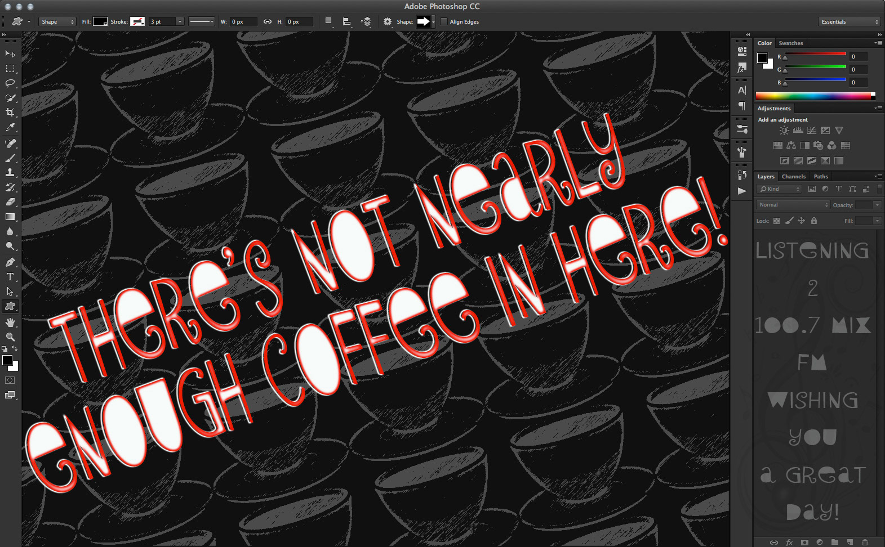Open the Color panel flyout menu
885x547 pixels.
pyautogui.click(x=878, y=43)
